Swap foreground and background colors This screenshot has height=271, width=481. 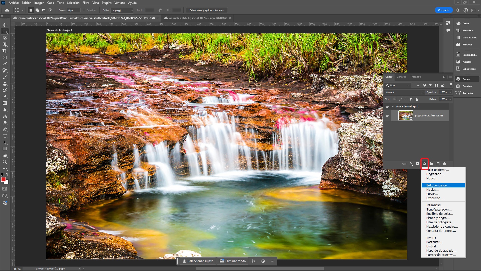(7, 174)
